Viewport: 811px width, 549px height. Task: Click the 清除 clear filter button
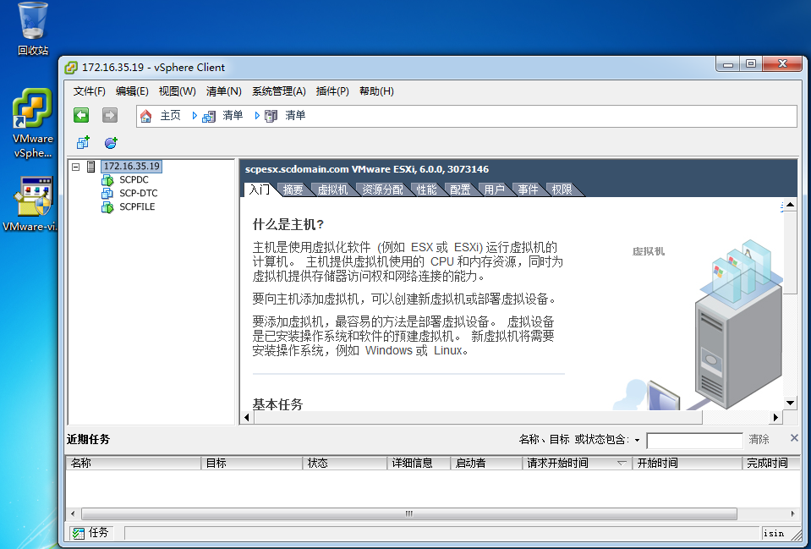[759, 439]
